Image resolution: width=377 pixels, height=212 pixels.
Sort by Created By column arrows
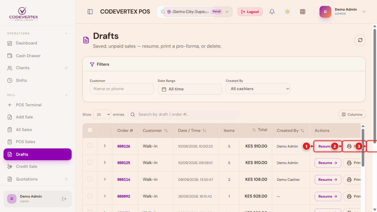[302, 130]
